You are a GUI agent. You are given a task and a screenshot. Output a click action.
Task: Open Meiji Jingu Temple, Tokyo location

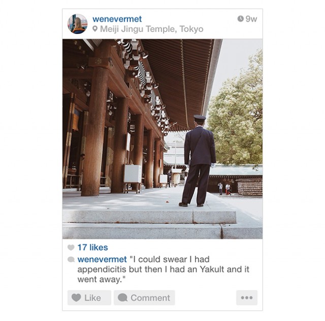coord(151,29)
